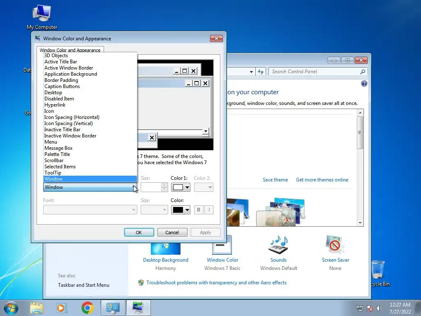Open network tray icon
The image size is (421, 316).
click(359, 308)
